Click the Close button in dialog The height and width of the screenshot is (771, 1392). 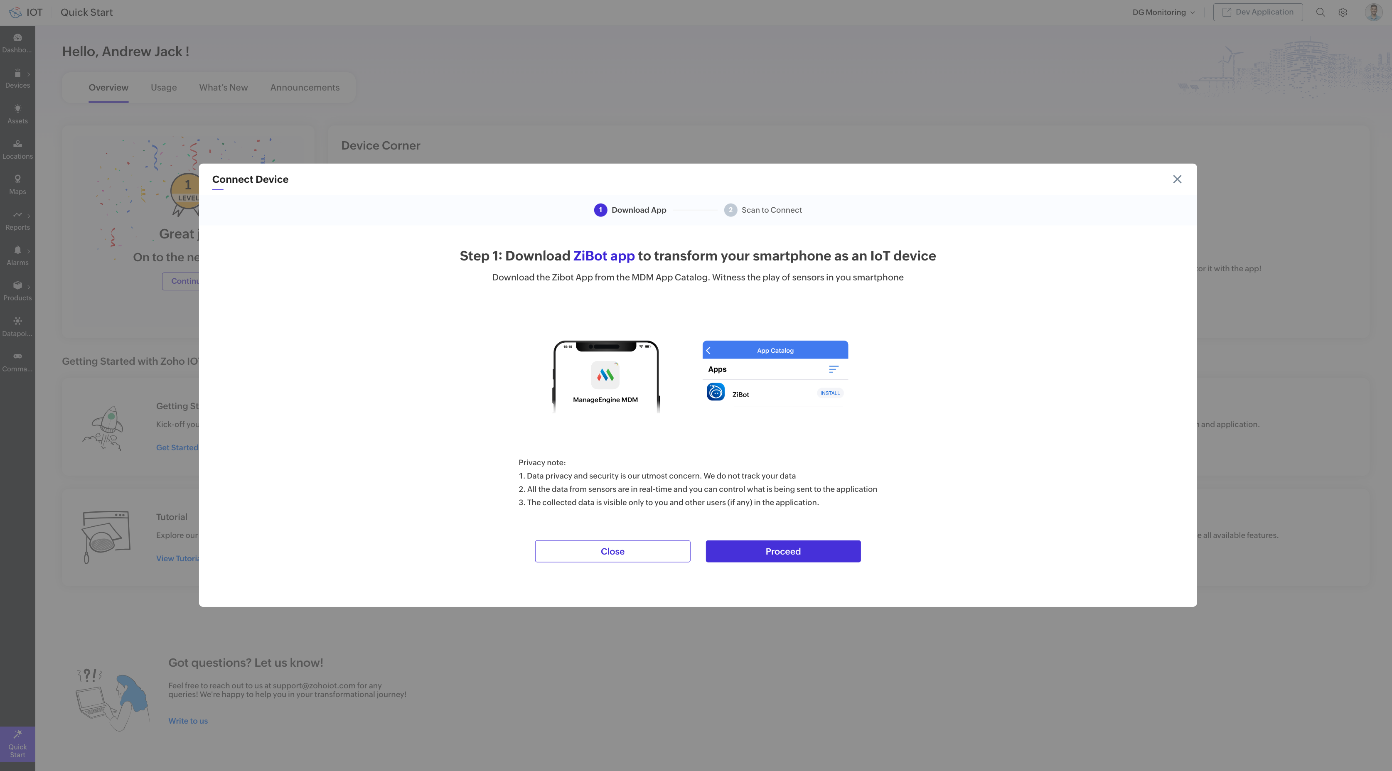coord(612,551)
